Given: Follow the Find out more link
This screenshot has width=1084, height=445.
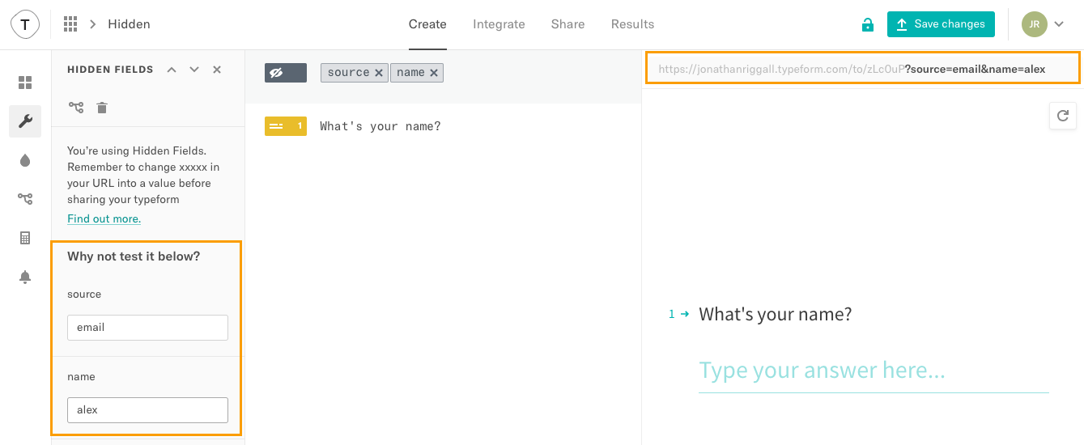Looking at the screenshot, I should click(x=104, y=218).
